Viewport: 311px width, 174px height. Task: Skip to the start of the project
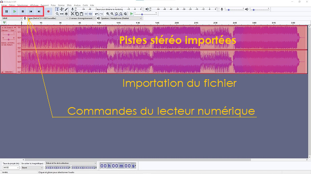[31, 12]
